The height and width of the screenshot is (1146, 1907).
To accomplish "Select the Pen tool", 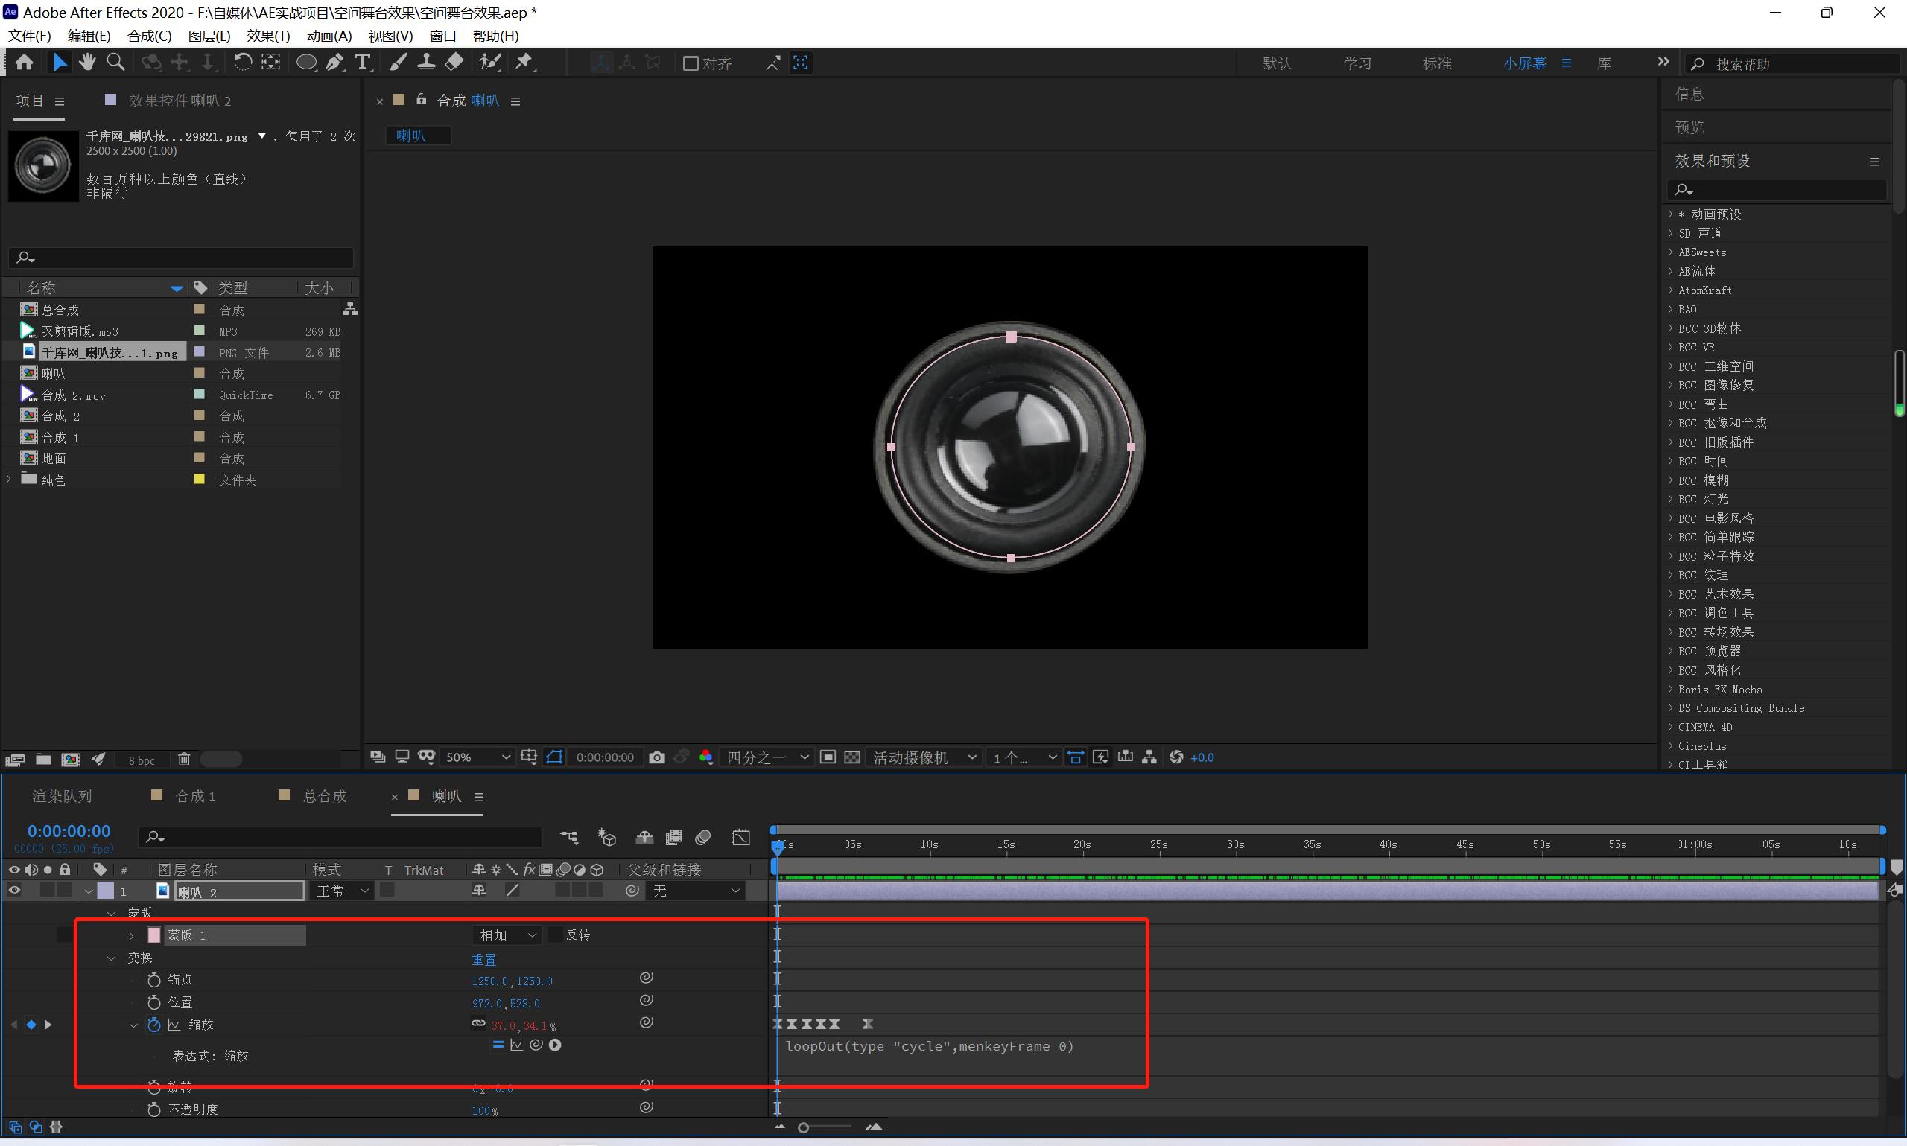I will [334, 63].
